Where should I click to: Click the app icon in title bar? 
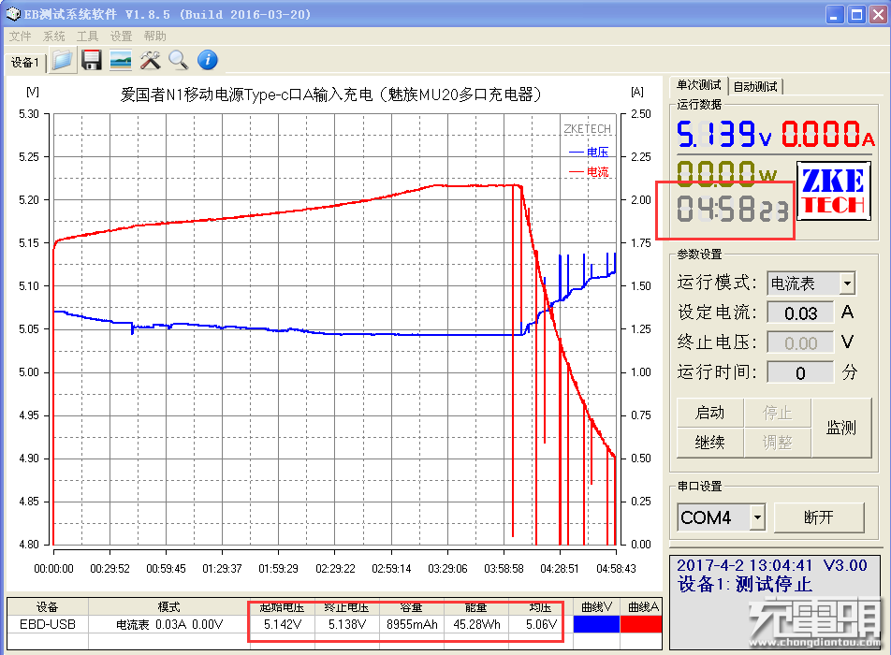(12, 14)
